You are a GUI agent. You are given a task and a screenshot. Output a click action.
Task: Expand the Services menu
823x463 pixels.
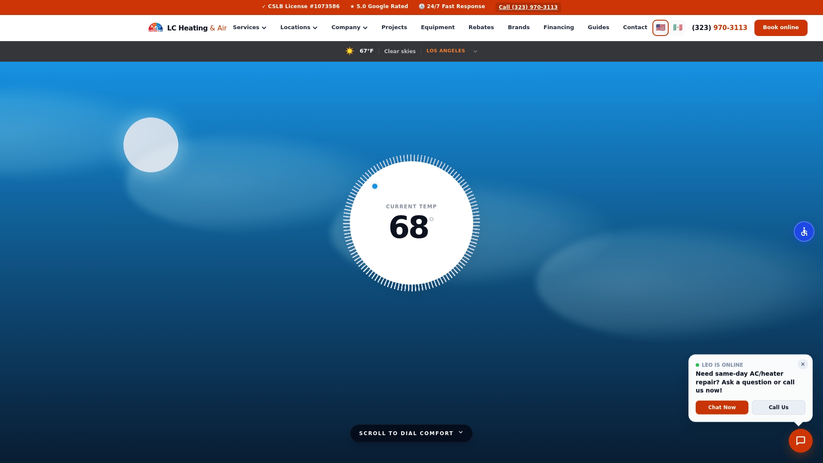pos(249,27)
